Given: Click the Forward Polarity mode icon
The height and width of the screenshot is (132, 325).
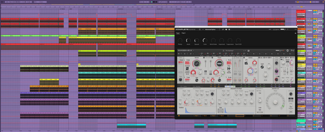Looking at the screenshot, I should pyautogui.click(x=187, y=69).
